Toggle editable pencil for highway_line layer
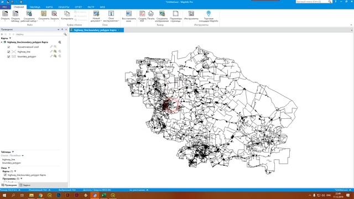The height and width of the screenshot is (199, 354). coord(51,51)
